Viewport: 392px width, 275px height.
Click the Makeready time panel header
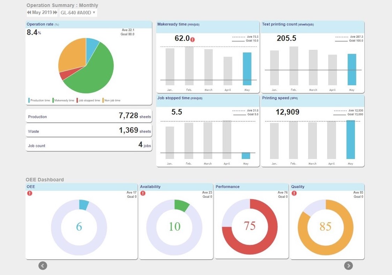208,27
